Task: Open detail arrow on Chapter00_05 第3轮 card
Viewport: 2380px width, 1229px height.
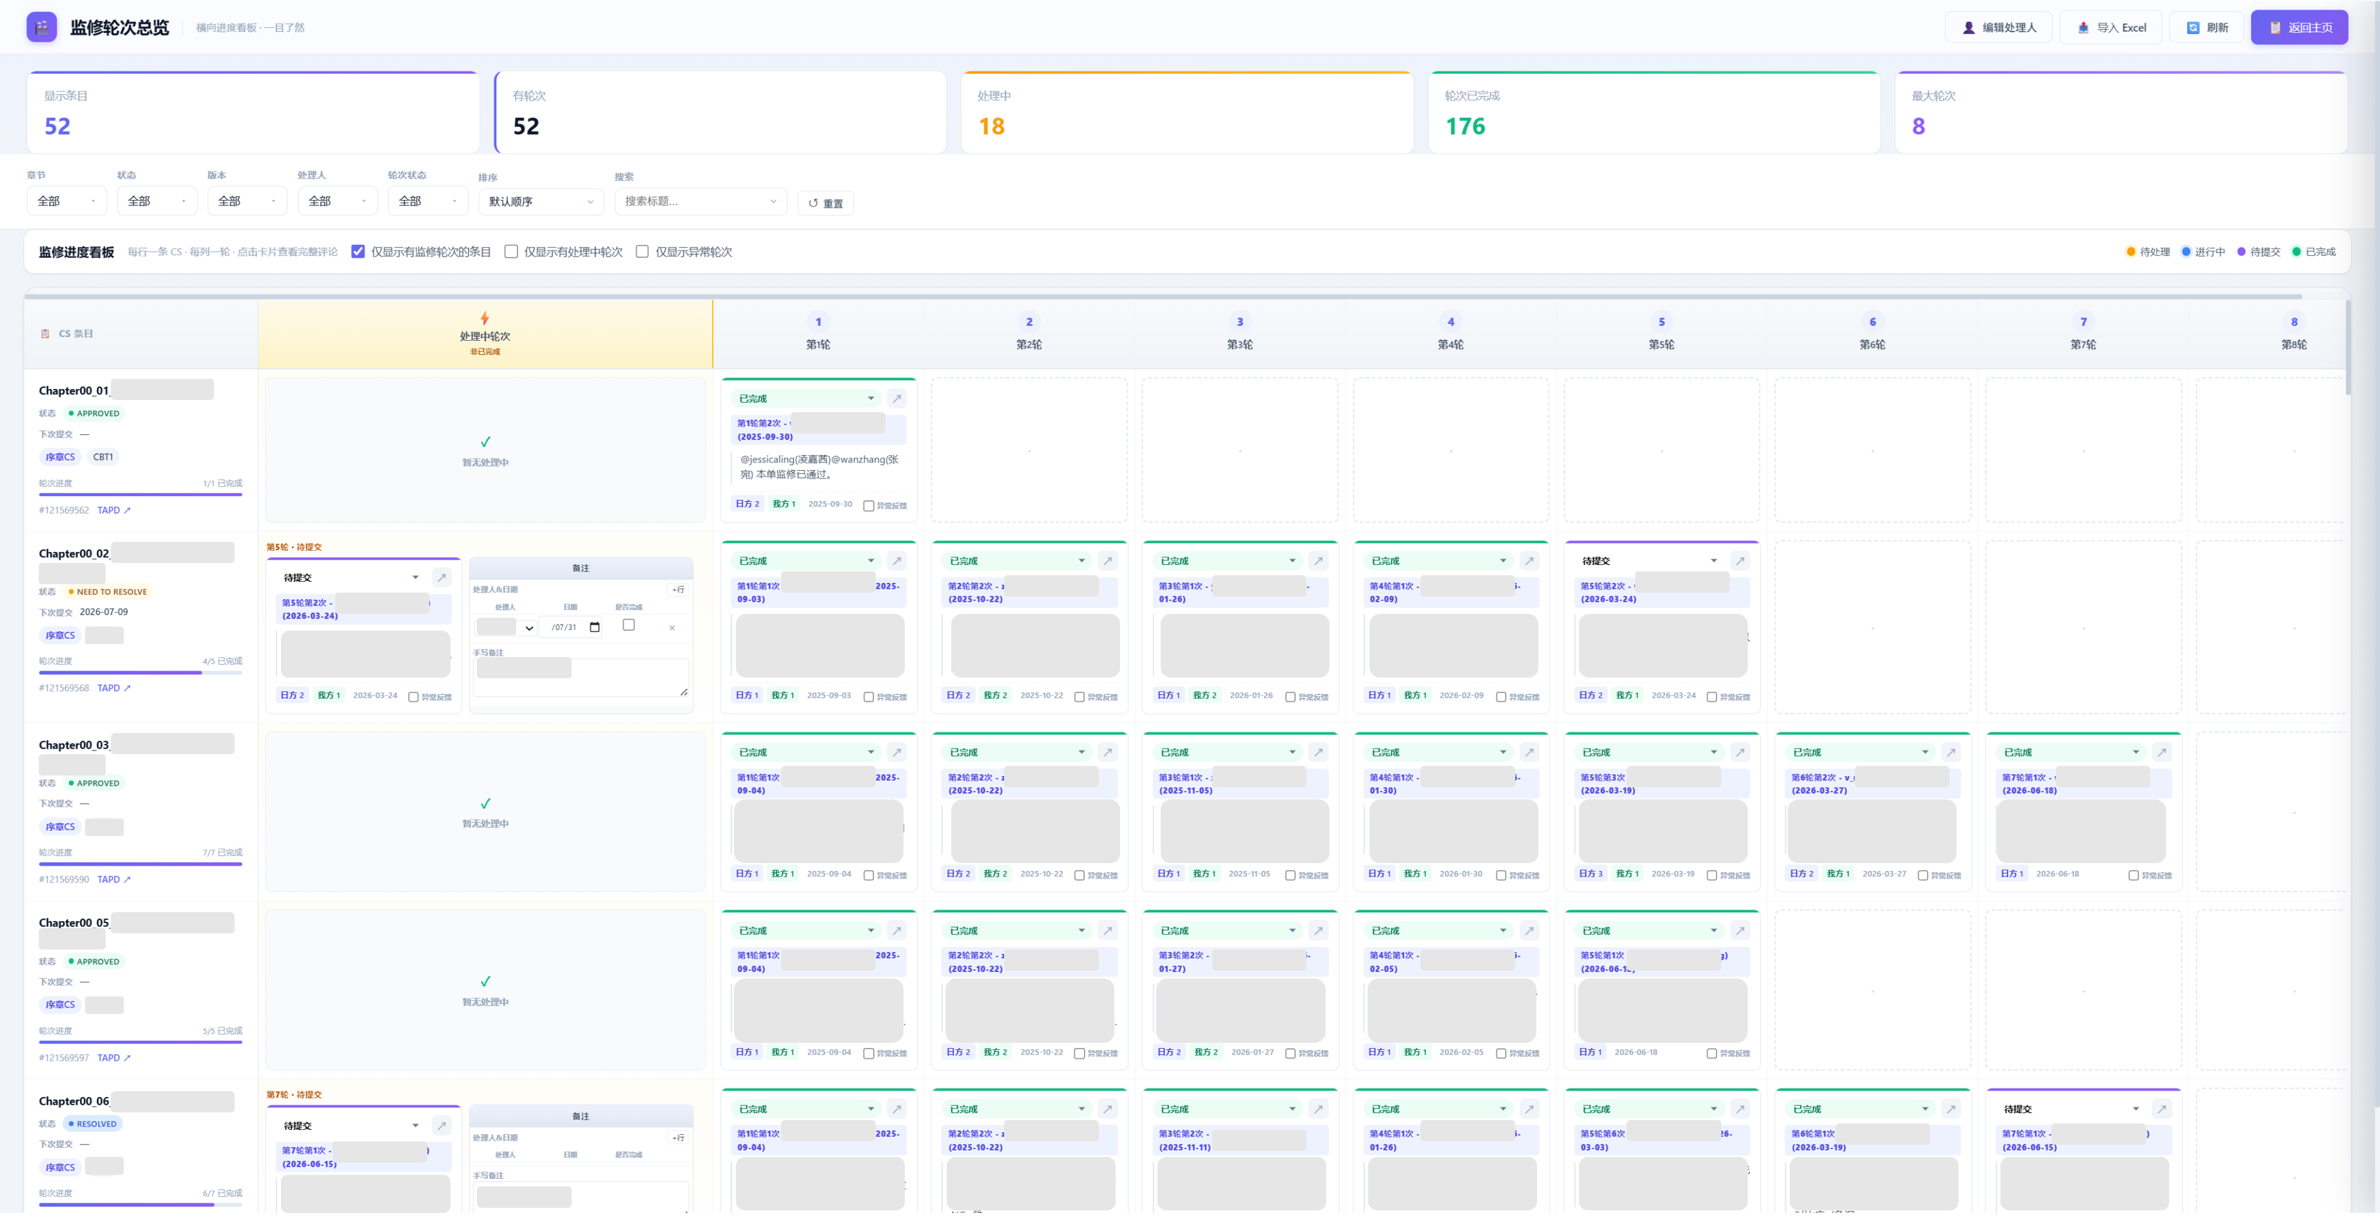Action: click(1319, 930)
